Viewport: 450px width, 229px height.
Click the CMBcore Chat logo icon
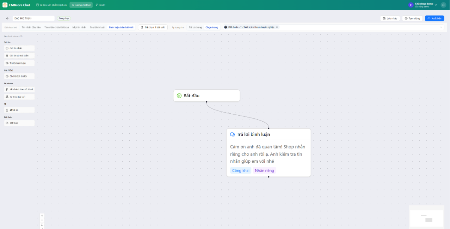point(5,5)
